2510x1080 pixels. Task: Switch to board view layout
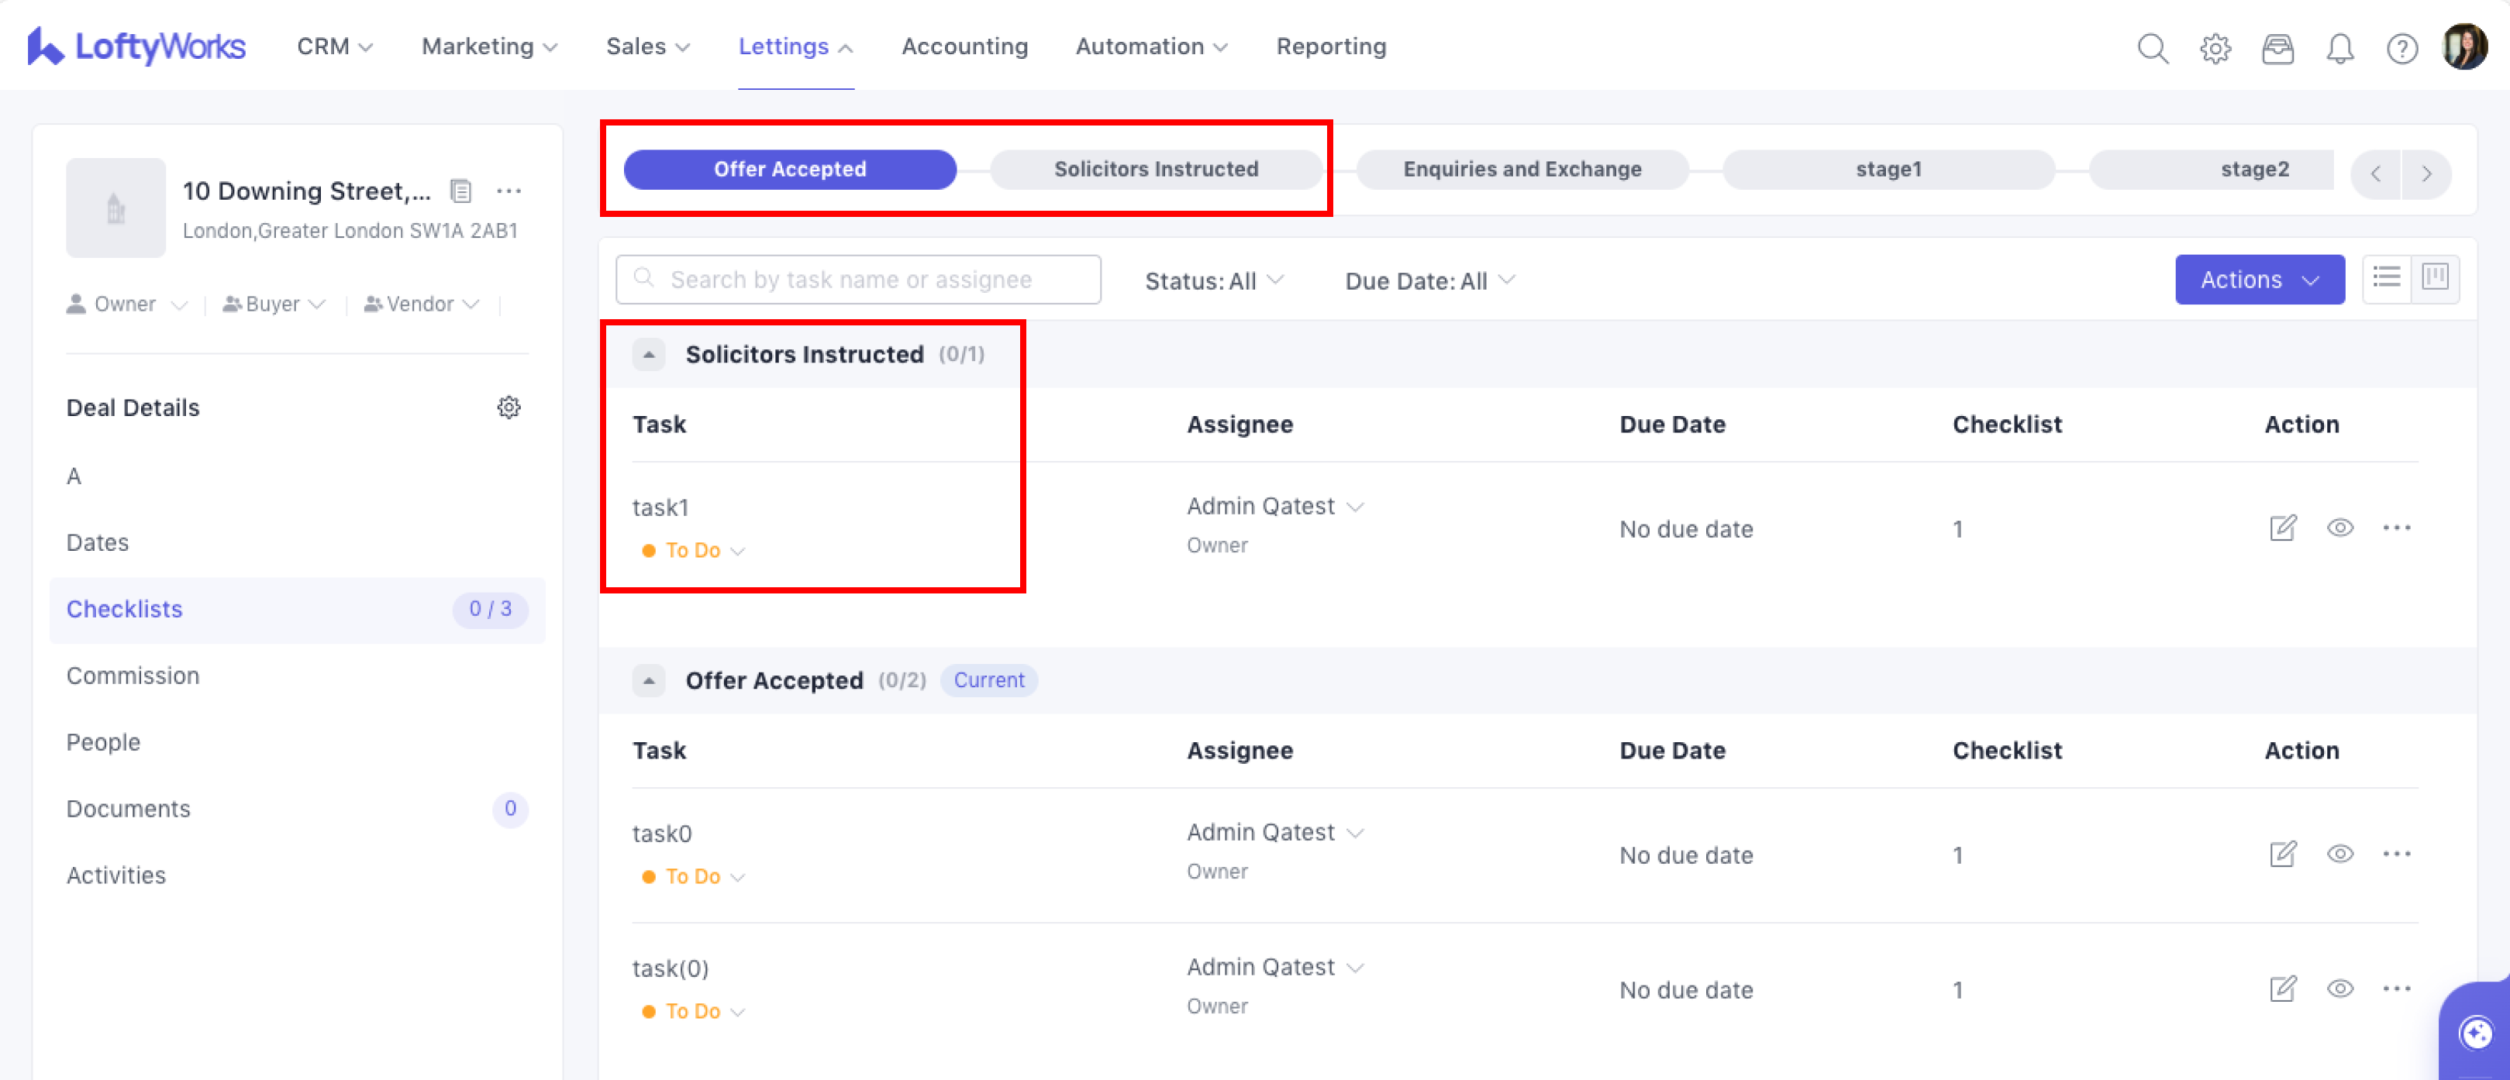point(2435,278)
